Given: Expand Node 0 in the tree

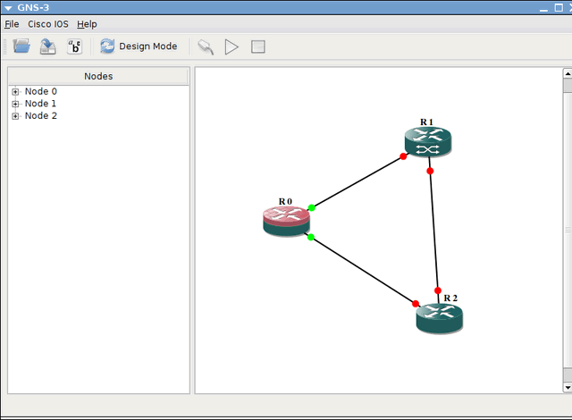Looking at the screenshot, I should click(15, 92).
